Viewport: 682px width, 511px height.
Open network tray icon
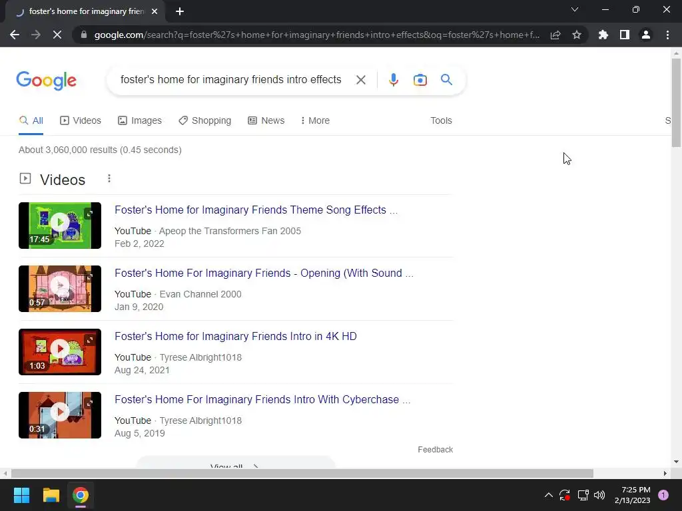coord(583,495)
